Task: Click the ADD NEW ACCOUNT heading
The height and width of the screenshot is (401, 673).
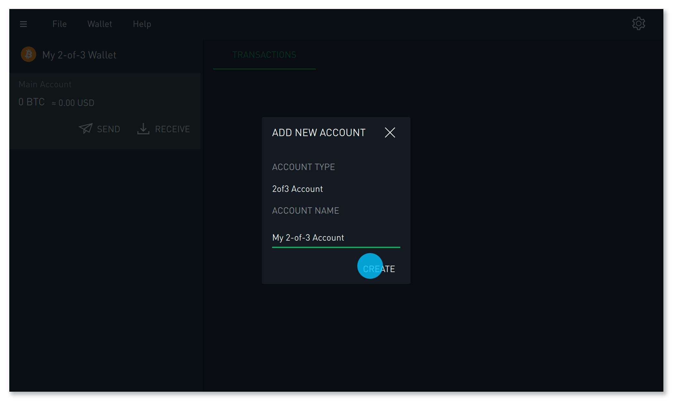Action: (x=319, y=132)
